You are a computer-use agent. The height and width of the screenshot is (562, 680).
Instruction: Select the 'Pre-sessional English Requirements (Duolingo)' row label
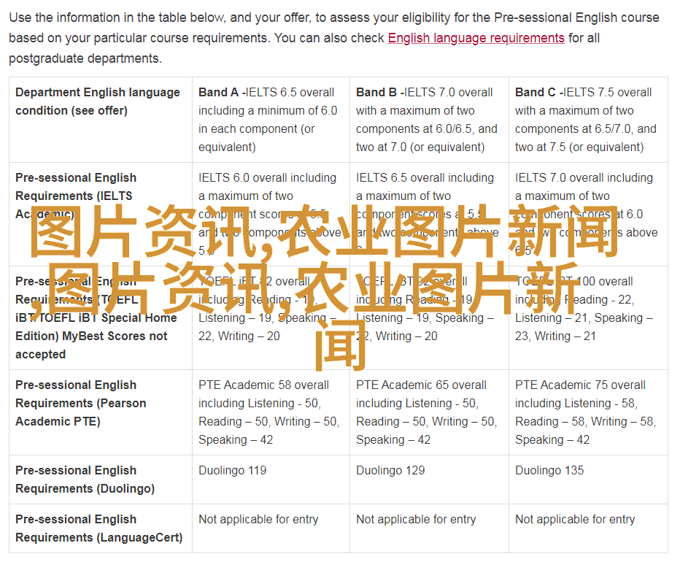(101, 480)
